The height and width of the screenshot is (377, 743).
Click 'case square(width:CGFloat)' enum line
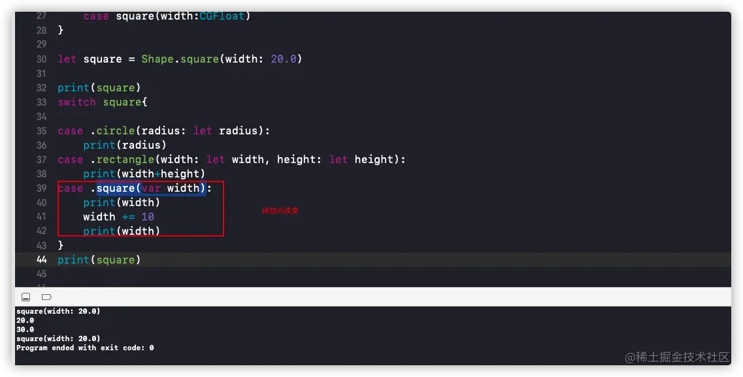(167, 16)
